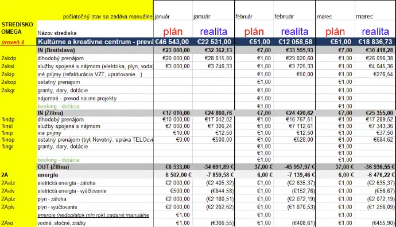Click the OUT (Žilina) section header
The image size is (396, 227).
coord(95,167)
